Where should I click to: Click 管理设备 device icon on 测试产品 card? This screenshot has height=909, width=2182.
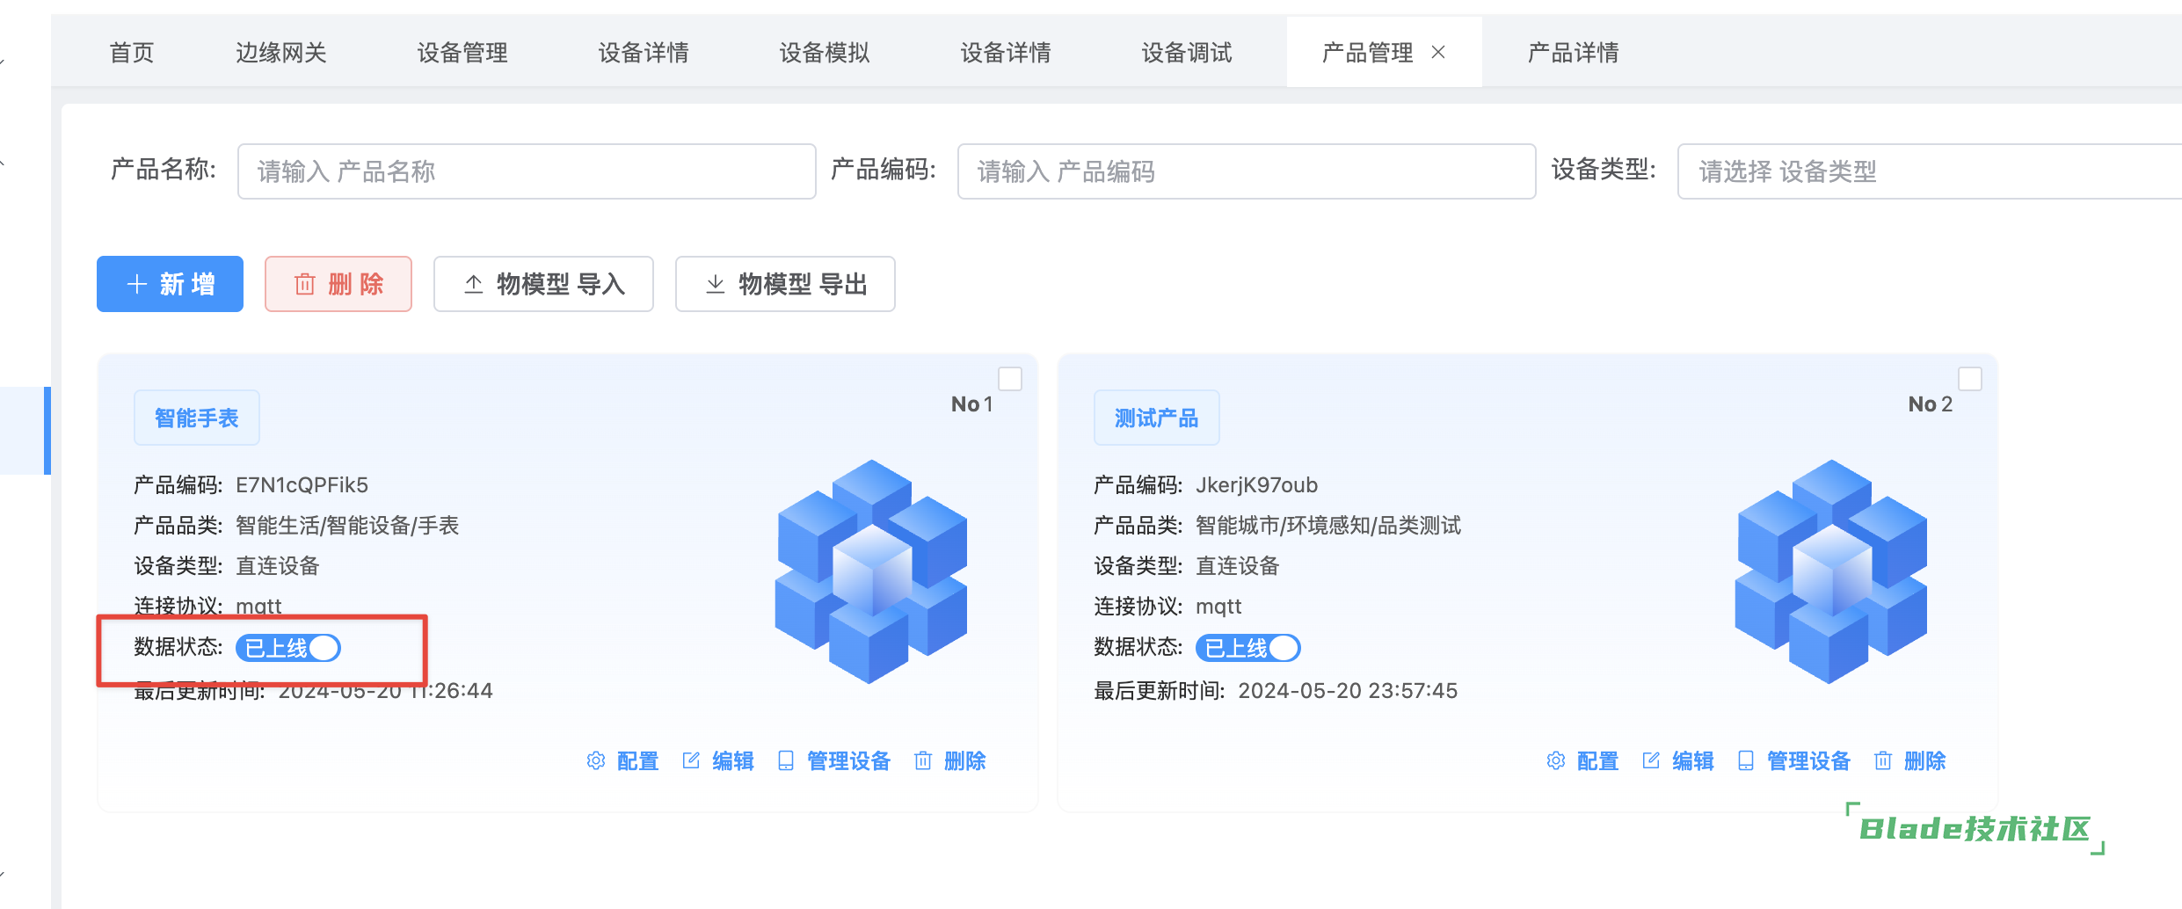click(x=1746, y=760)
